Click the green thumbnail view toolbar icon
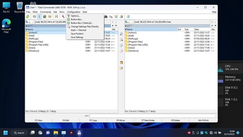 pyautogui.click(x=45, y=17)
